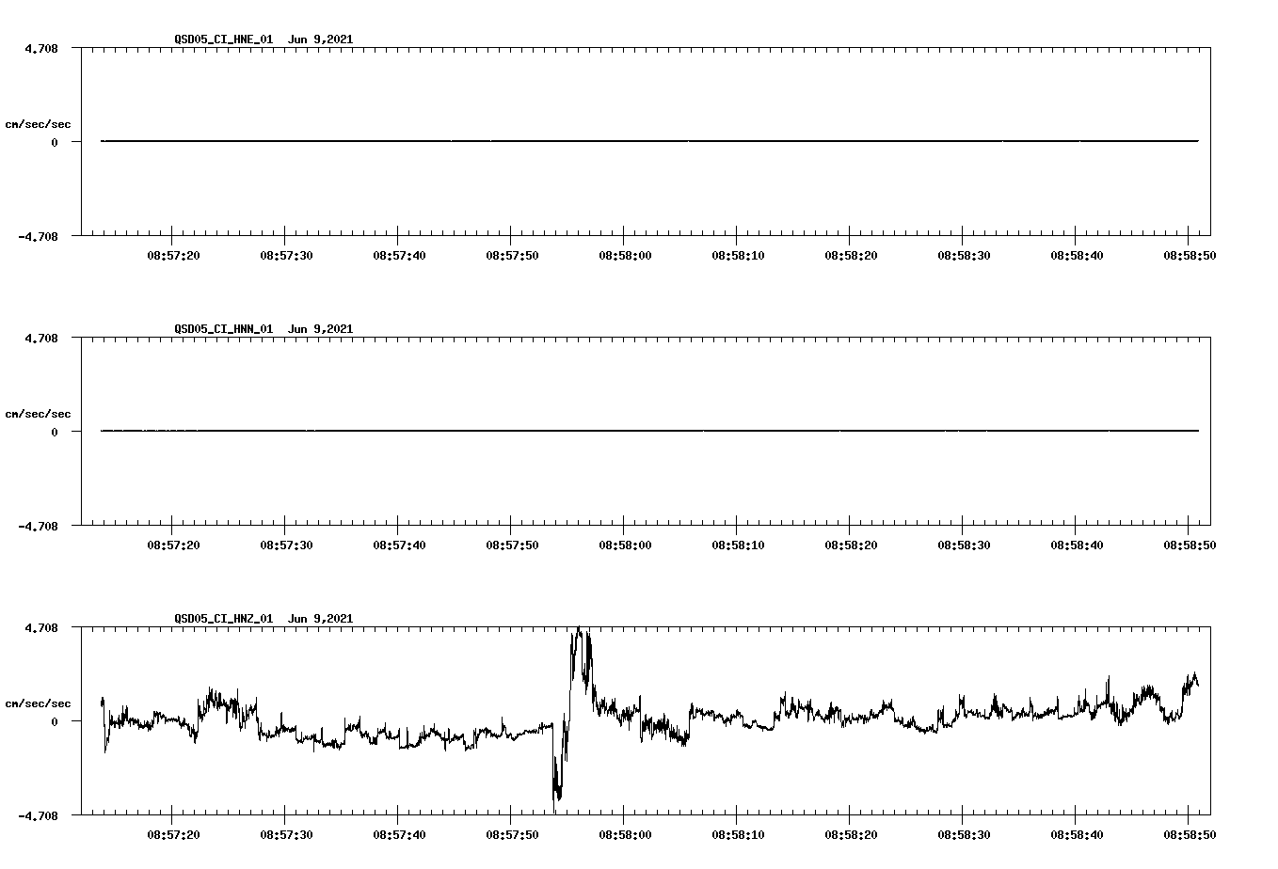Select the 4.708 upper limit on HNN plot
This screenshot has height=869, width=1278.
click(x=41, y=338)
